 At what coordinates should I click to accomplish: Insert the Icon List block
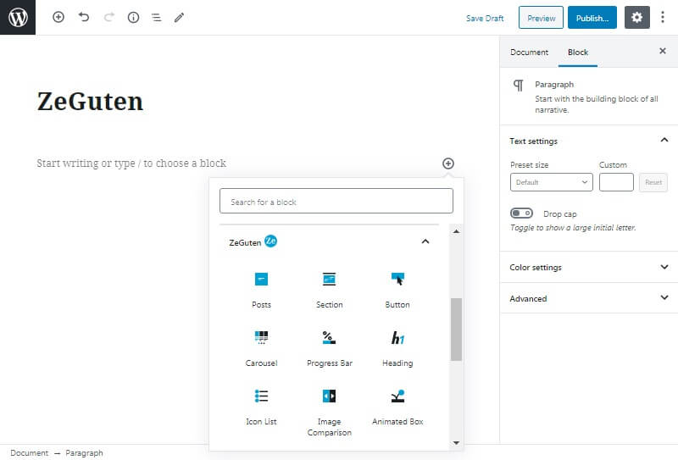(261, 407)
